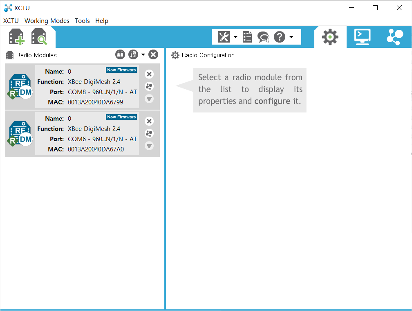Select the COM8 XBee module icon
The image size is (412, 311).
pos(20,87)
